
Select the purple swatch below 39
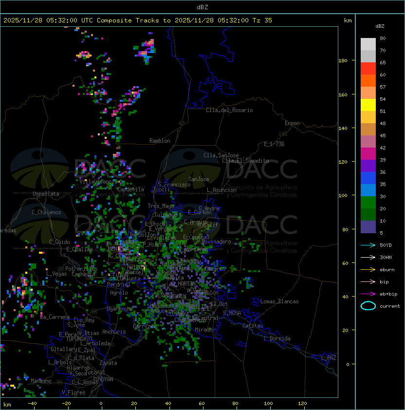368,166
